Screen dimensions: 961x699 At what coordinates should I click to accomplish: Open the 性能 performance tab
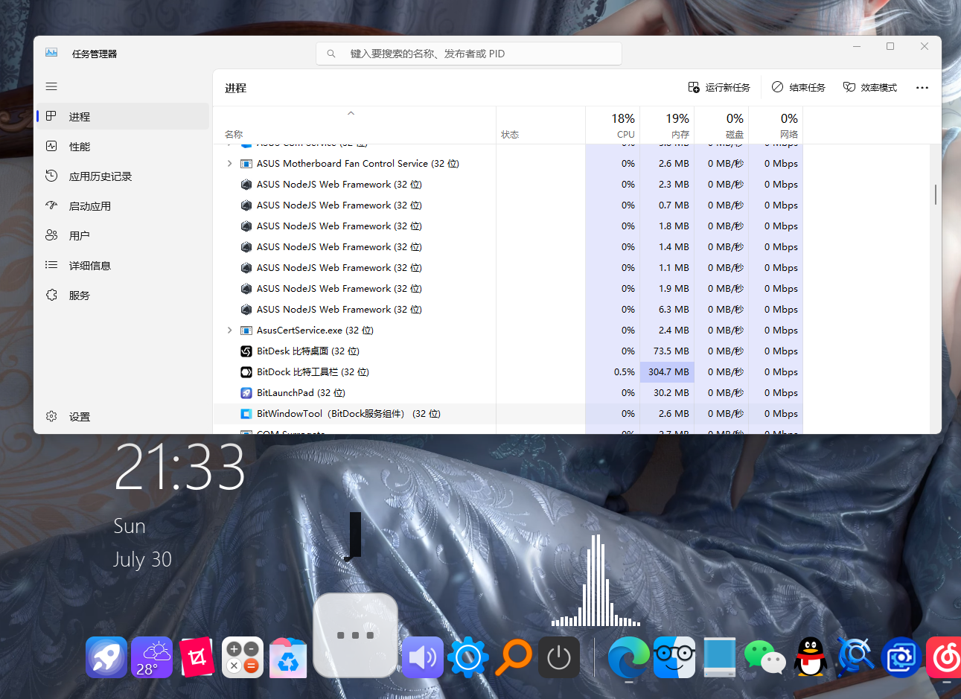(79, 147)
